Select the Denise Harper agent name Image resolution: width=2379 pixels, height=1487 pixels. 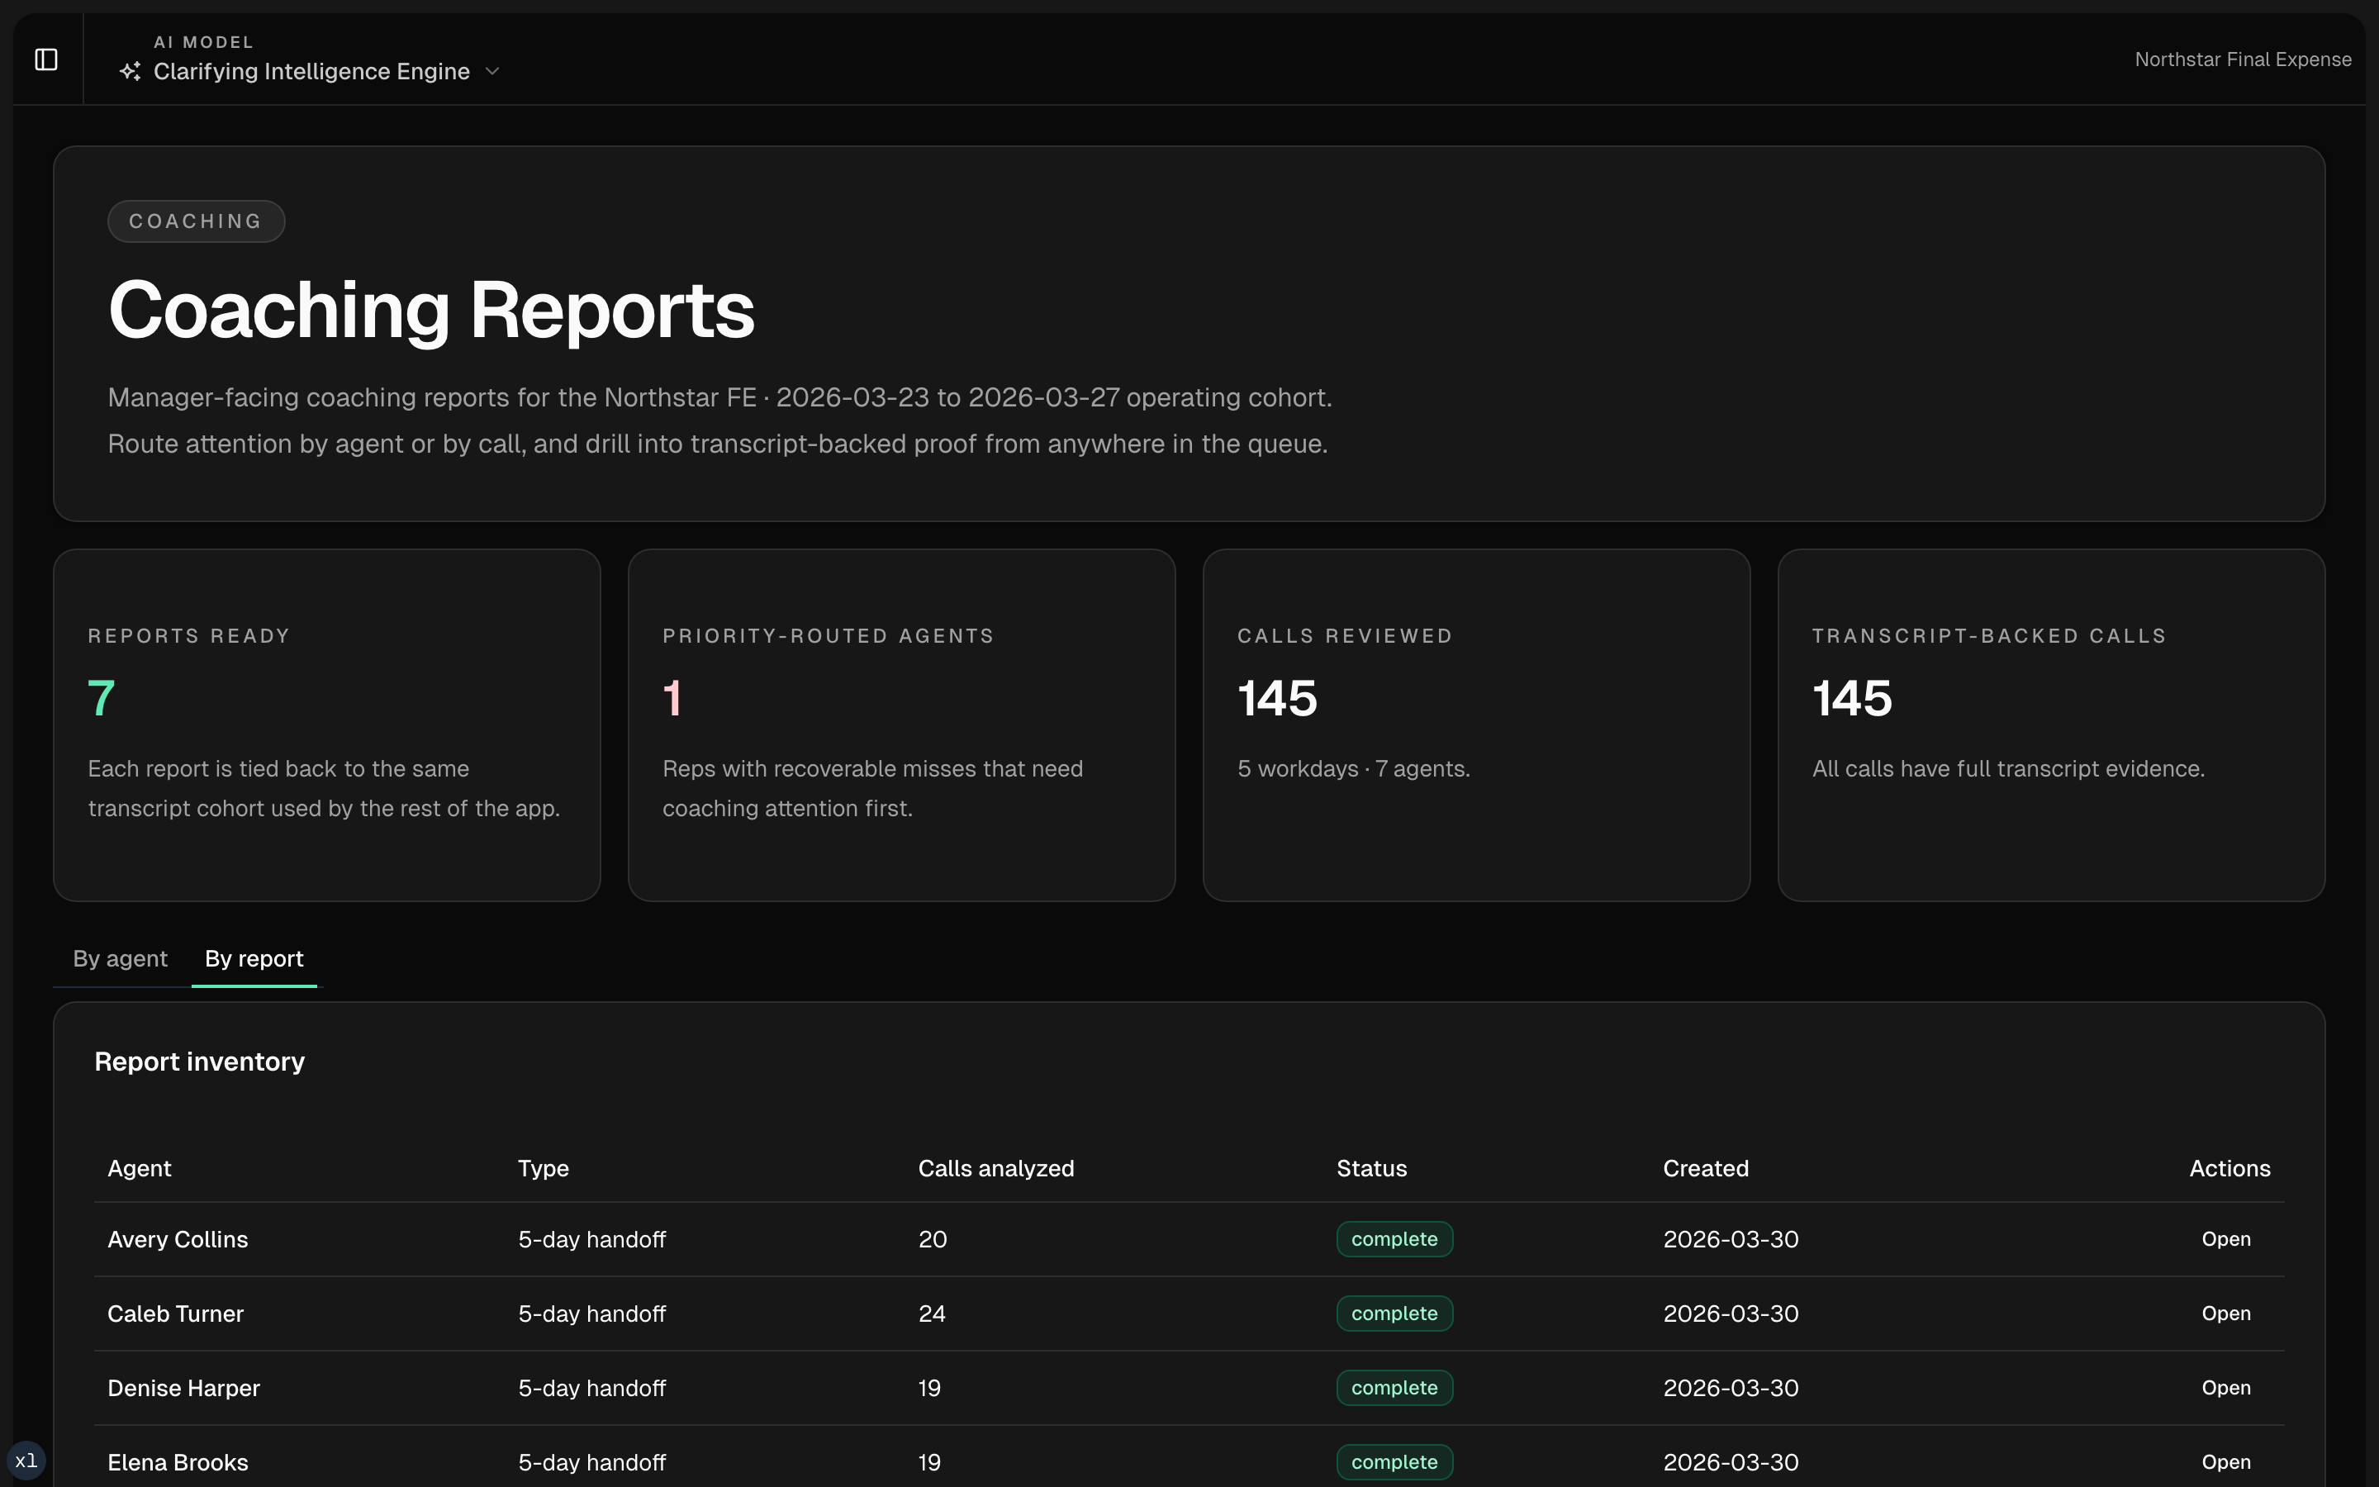coord(184,1388)
